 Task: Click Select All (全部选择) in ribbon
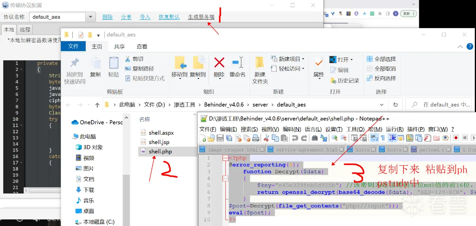[x=381, y=59]
